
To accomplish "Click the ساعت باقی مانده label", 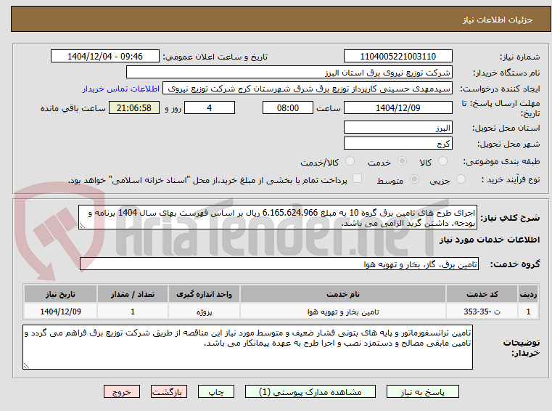I will click(x=73, y=108).
